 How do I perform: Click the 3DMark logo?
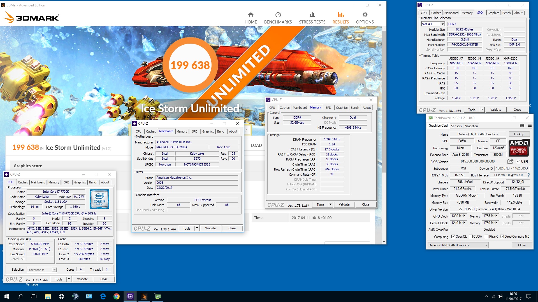[31, 17]
